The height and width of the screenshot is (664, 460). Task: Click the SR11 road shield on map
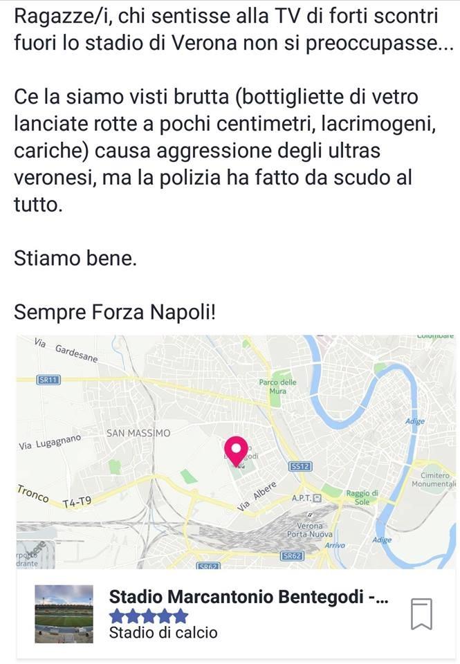tap(48, 380)
